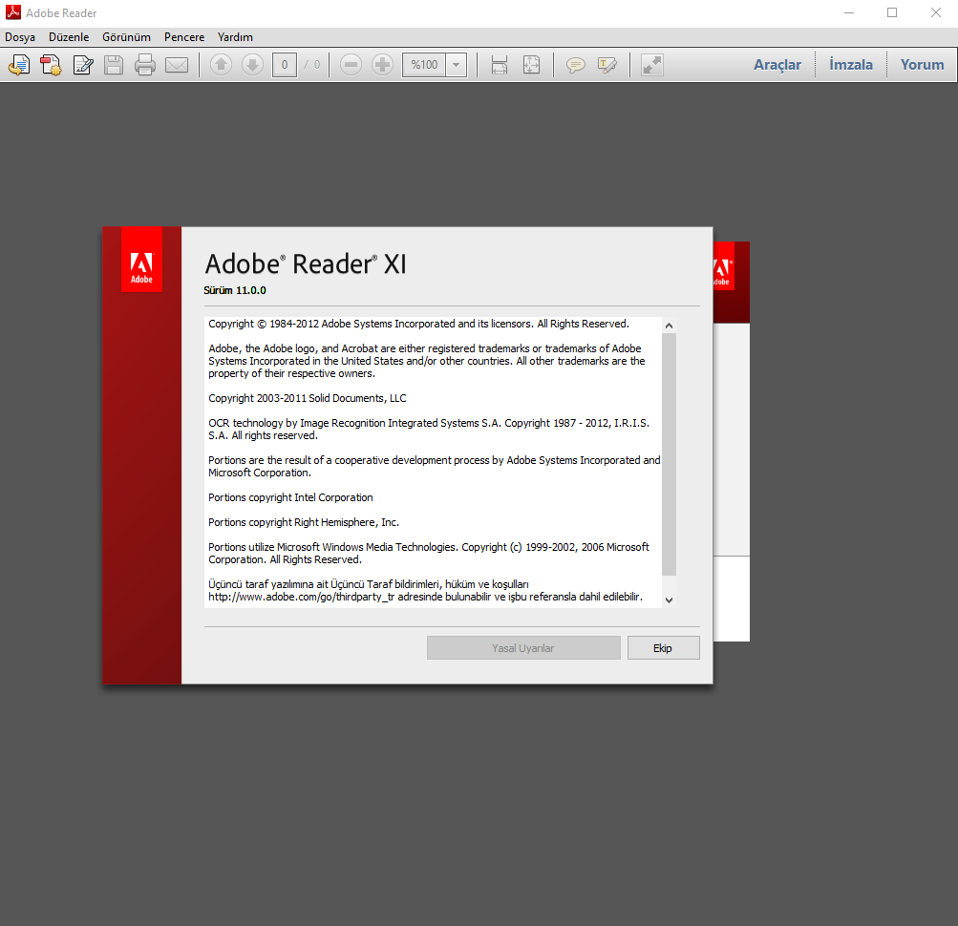Open the Araçlar panel
The width and height of the screenshot is (958, 926).
point(777,65)
